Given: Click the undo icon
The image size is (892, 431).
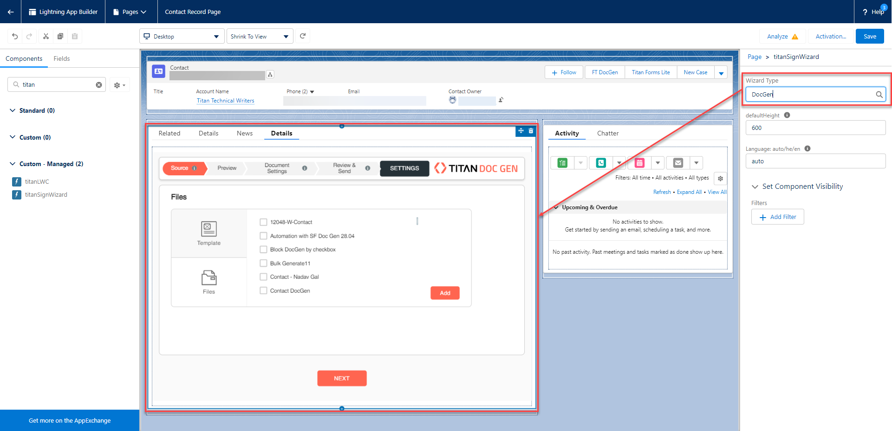Looking at the screenshot, I should click(x=15, y=36).
